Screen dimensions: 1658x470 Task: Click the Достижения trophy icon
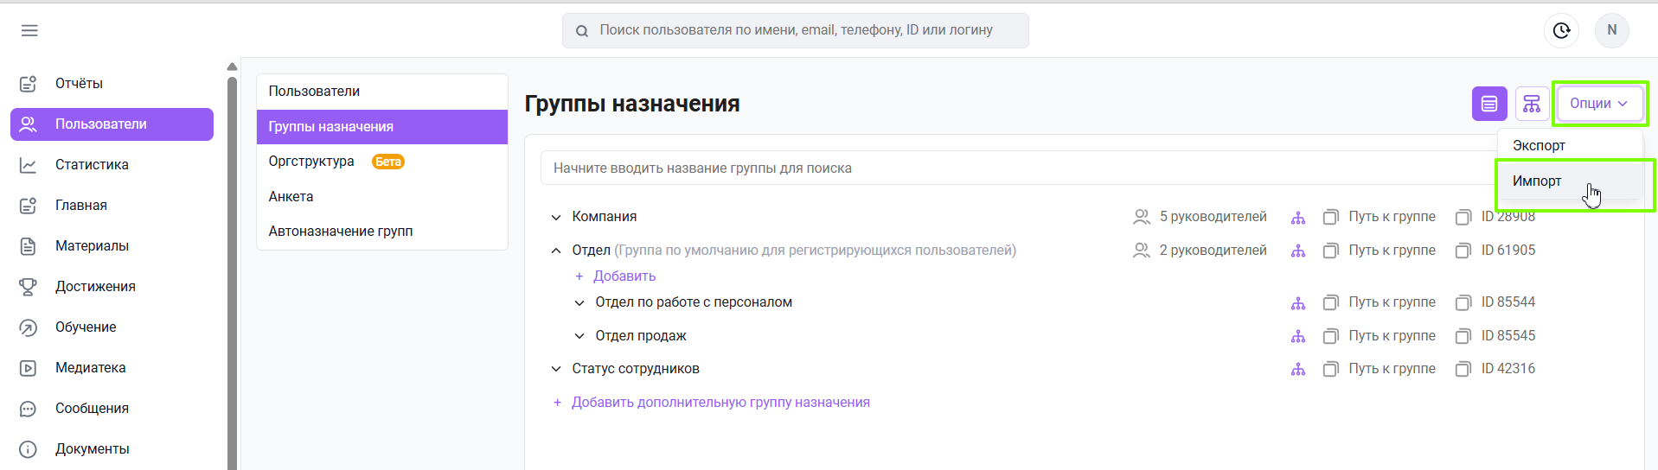pos(29,287)
